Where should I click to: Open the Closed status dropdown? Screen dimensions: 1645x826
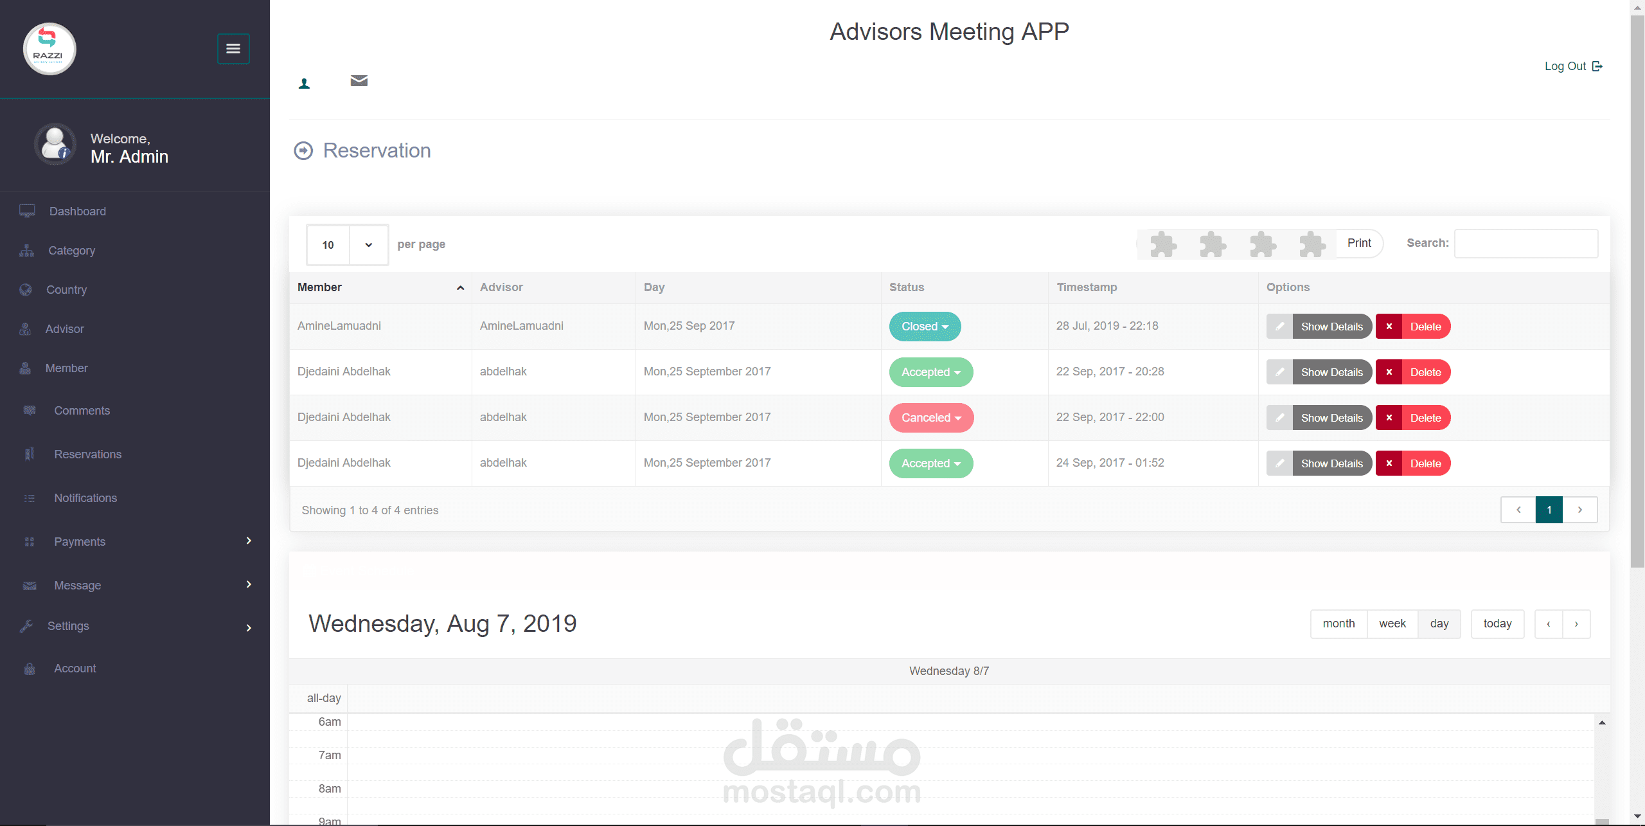point(925,327)
